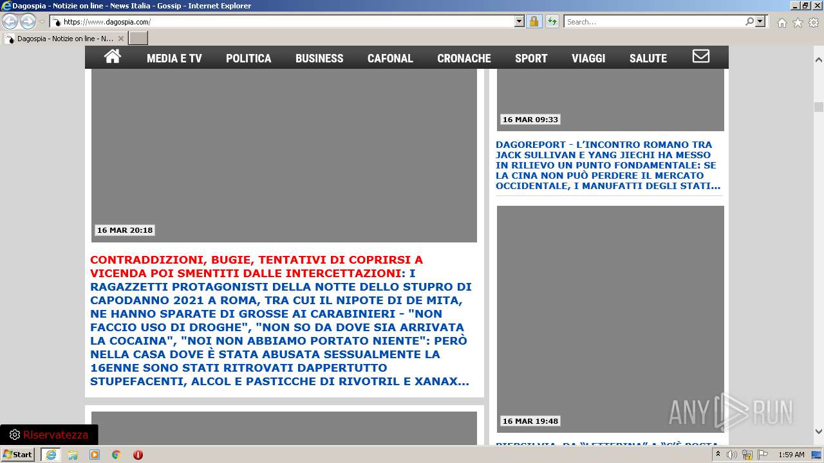Click the vertical scrollbar thumb

point(819,107)
